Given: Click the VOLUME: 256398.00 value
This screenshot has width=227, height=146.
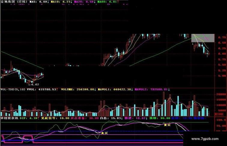Looking at the screenshot, I should pos(78,89).
